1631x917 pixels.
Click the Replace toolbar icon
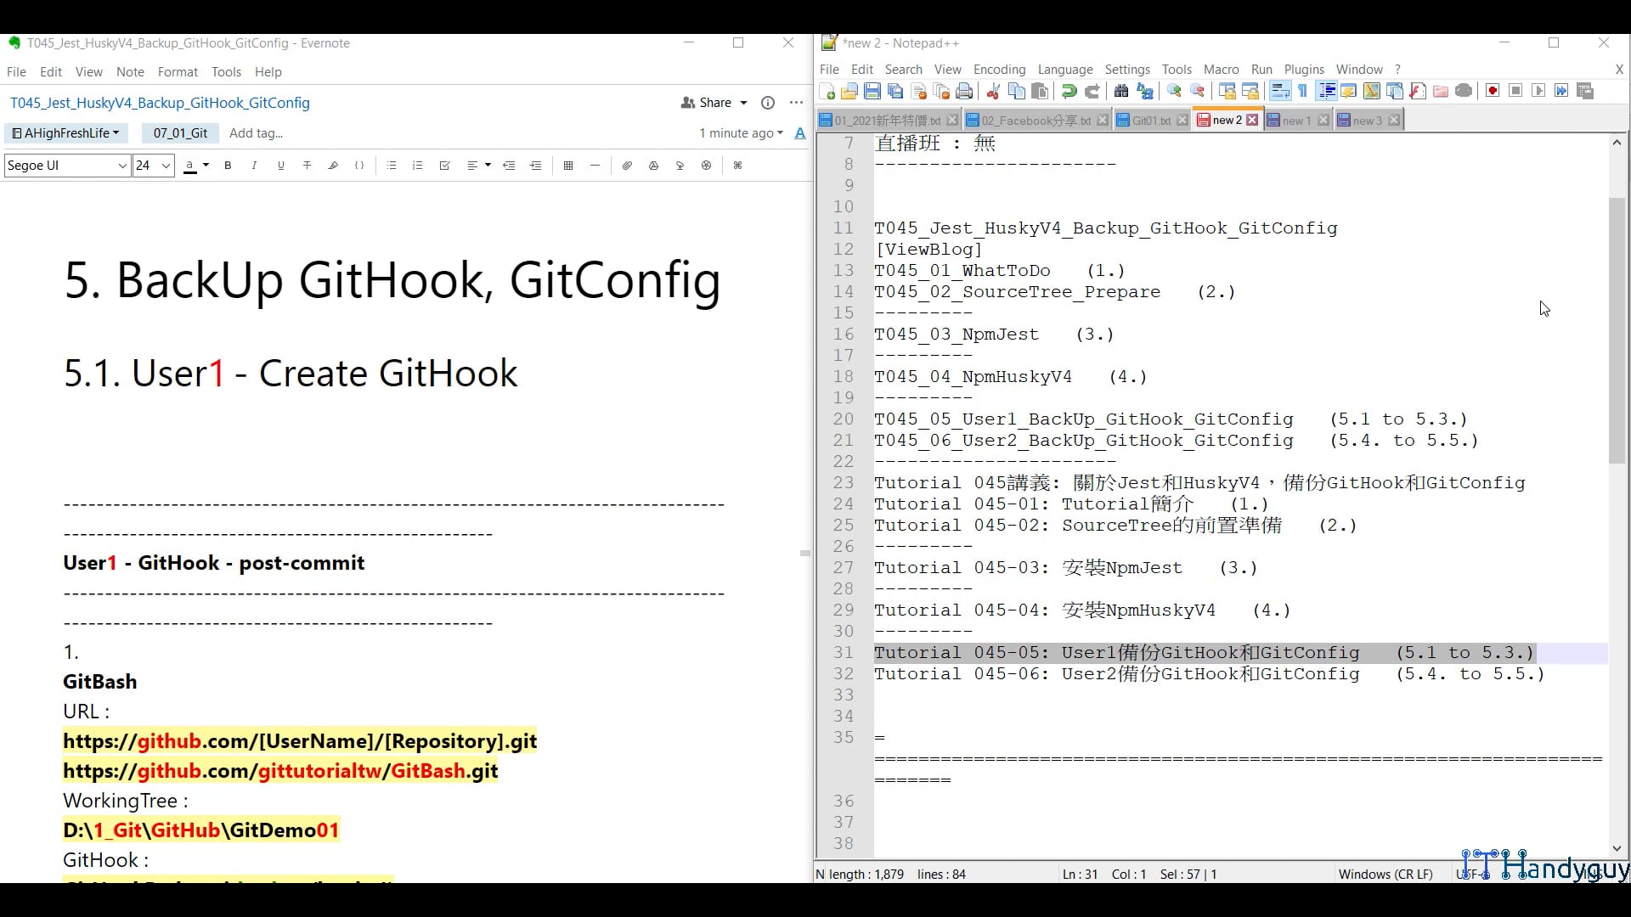(x=1145, y=91)
